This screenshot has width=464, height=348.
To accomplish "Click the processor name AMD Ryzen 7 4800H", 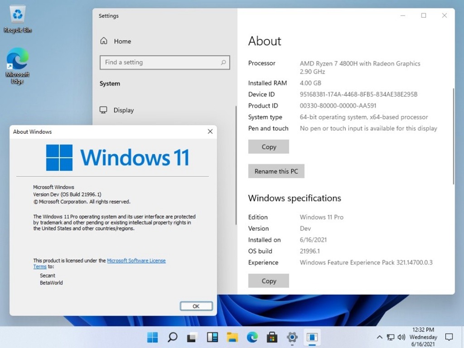I will coord(360,63).
